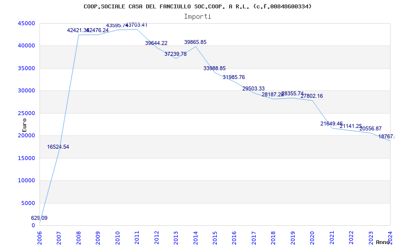Click the 5000 y-axis tick
Viewport: 395px width, 247px height.
[28, 203]
